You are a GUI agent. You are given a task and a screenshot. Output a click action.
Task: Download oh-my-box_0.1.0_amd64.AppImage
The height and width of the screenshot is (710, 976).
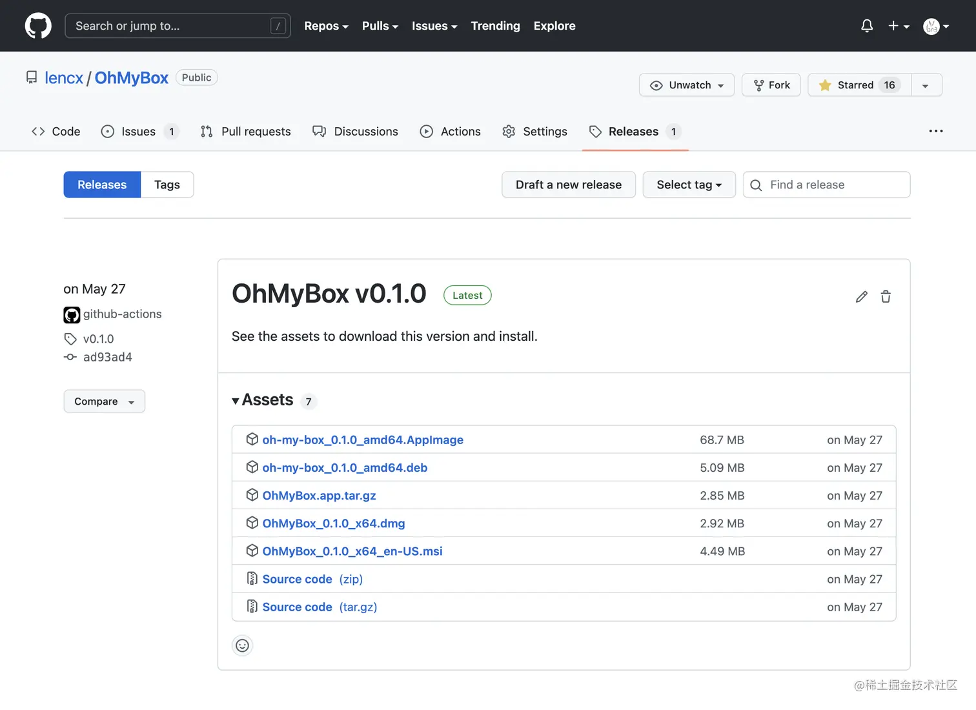[363, 440]
